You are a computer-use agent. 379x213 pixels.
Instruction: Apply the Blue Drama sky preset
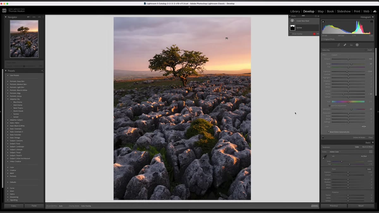[x=18, y=102]
